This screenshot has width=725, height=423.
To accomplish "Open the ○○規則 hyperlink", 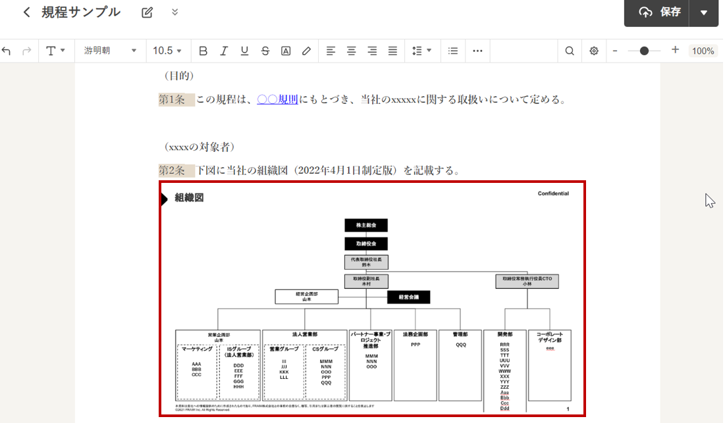I will click(x=277, y=100).
